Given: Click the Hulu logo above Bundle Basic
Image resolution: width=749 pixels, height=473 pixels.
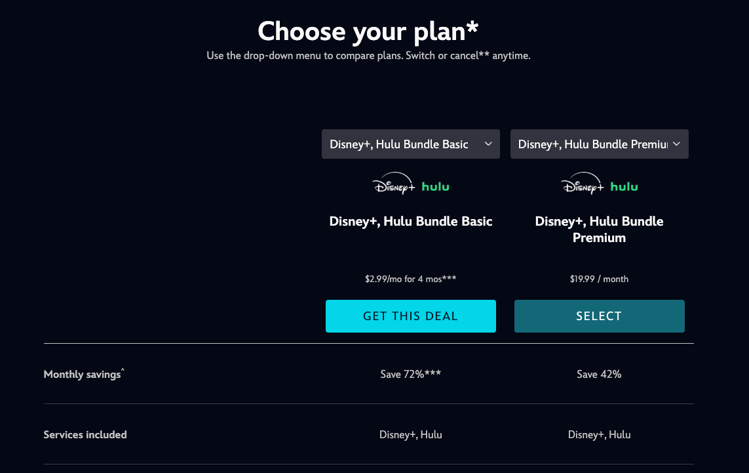Looking at the screenshot, I should (x=436, y=187).
